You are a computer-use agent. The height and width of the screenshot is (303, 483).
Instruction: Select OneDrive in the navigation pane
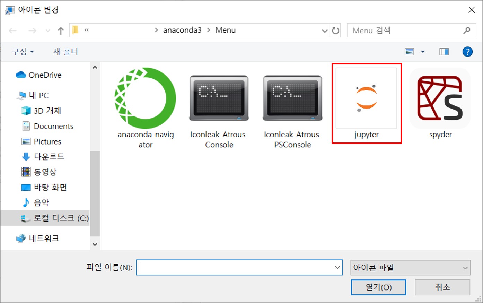tap(45, 75)
